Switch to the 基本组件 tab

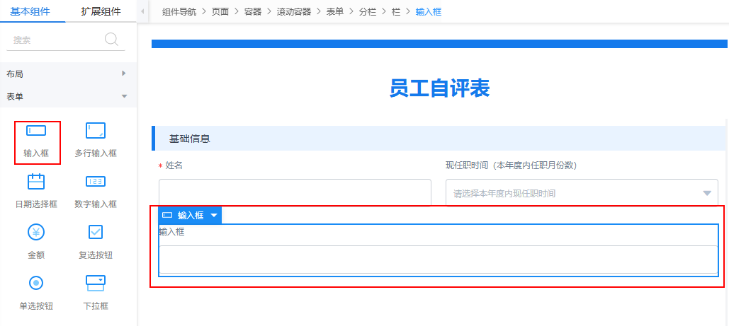click(30, 11)
